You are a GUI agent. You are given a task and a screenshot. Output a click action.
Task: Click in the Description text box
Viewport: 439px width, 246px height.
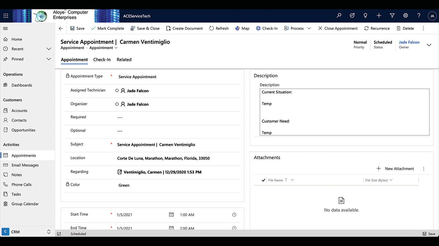pos(344,112)
